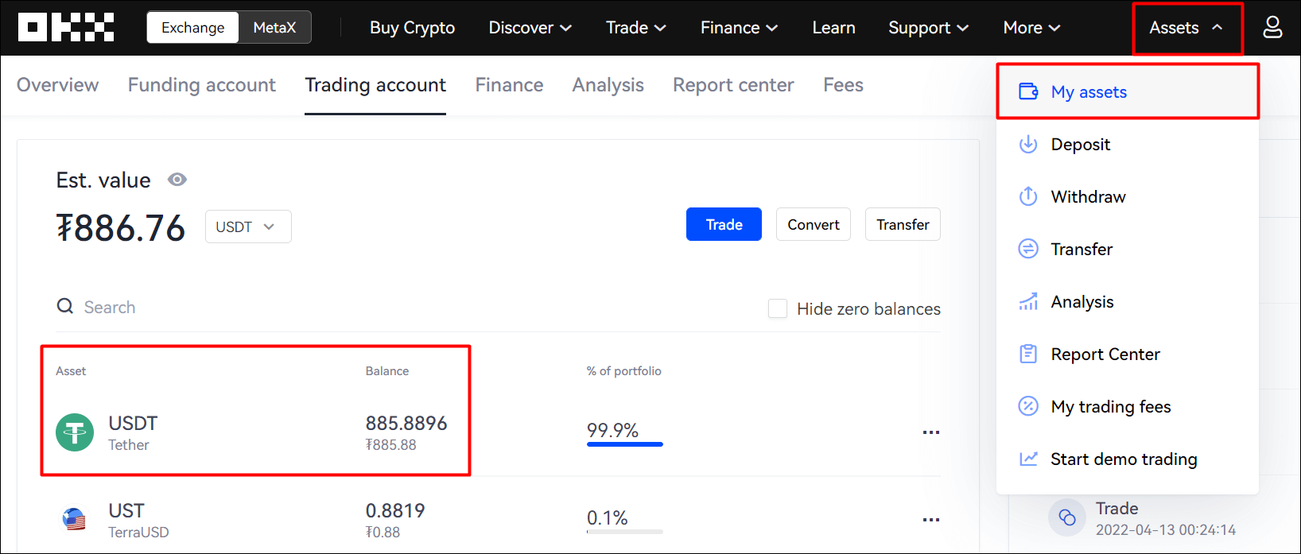Expand the Trade navigation menu
This screenshot has height=554, width=1301.
(x=636, y=27)
